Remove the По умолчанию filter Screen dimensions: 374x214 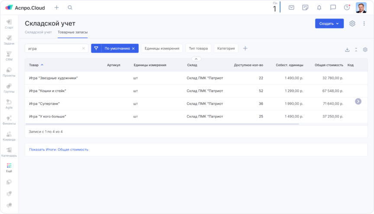(133, 48)
